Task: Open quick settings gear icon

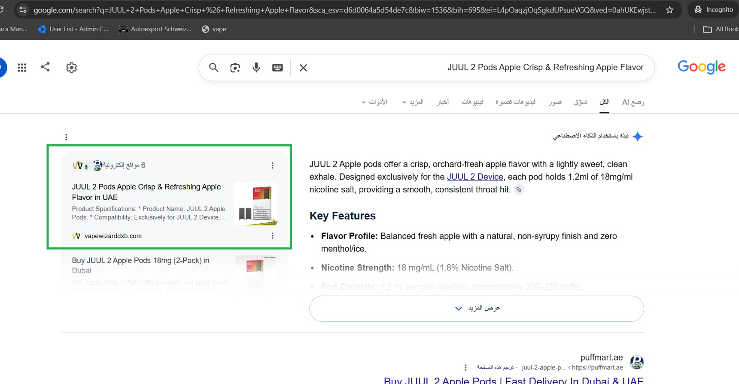Action: pyautogui.click(x=71, y=67)
